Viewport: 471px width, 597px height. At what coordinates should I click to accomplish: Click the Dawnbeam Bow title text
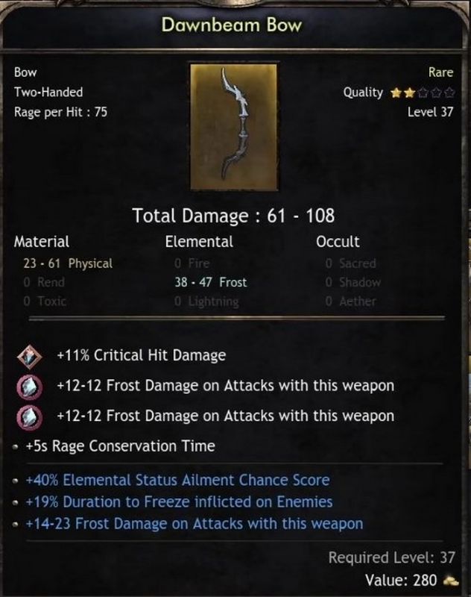pyautogui.click(x=232, y=25)
